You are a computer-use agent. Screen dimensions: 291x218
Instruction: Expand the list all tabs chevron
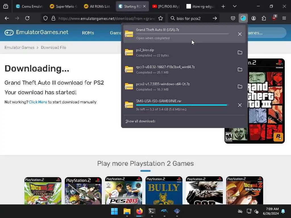[234, 6]
